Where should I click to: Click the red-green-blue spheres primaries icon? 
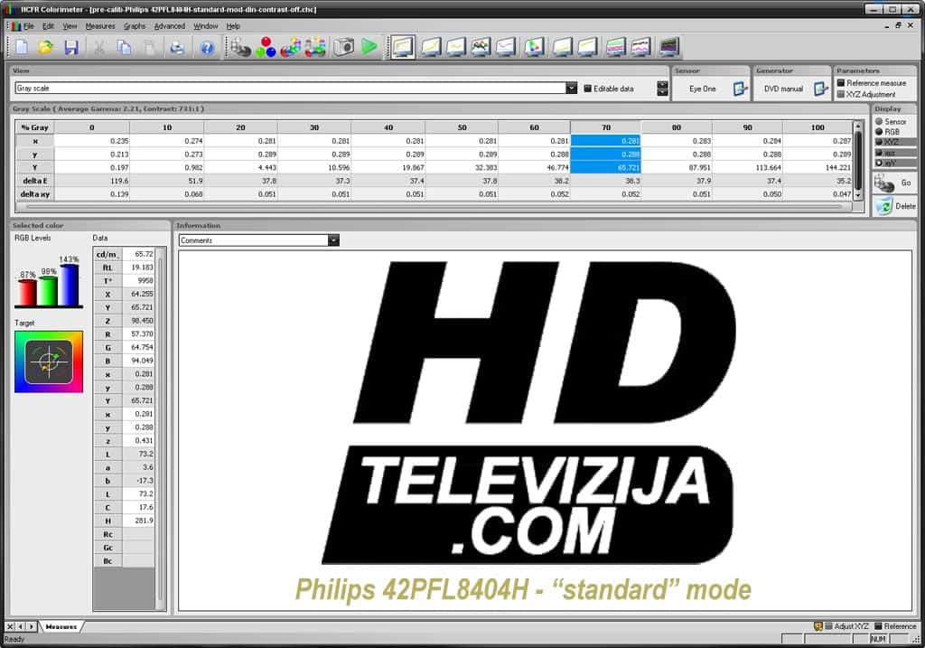266,47
